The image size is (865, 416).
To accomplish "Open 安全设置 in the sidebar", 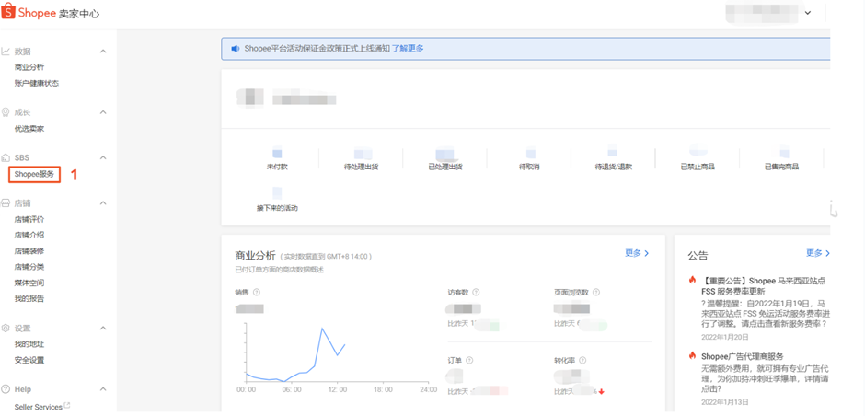I will [x=29, y=360].
